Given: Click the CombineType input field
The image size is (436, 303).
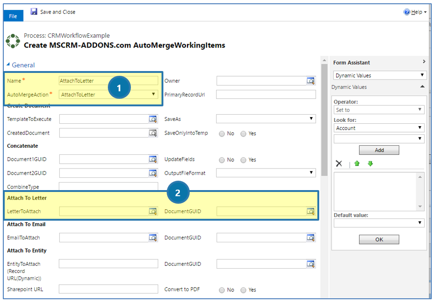Looking at the screenshot, I should tap(108, 186).
